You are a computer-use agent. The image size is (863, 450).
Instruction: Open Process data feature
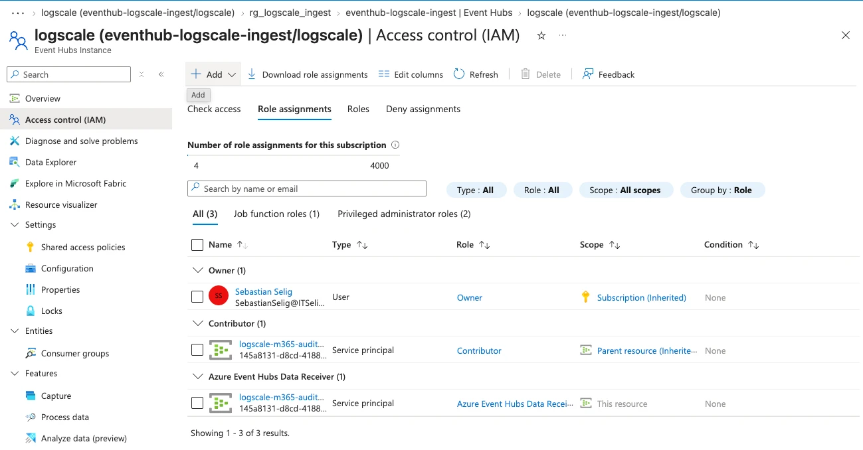click(64, 417)
